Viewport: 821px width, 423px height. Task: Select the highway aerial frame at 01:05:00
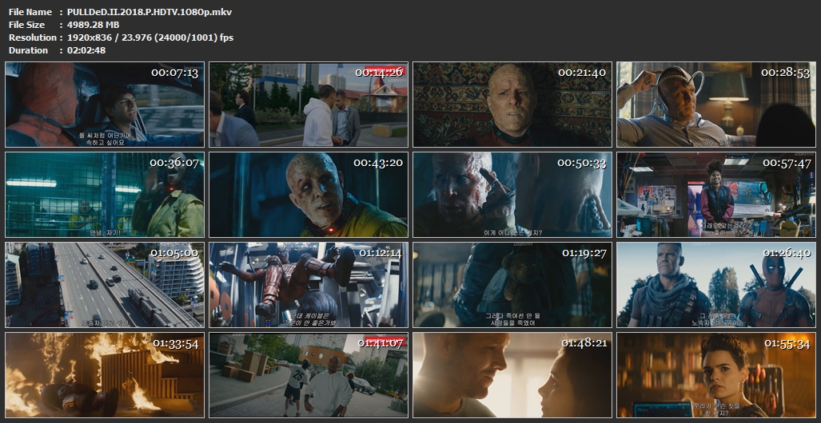[105, 285]
